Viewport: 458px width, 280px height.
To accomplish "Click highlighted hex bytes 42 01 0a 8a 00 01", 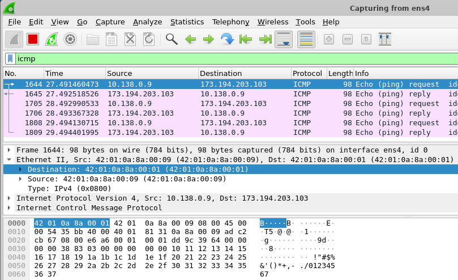I will coord(72,223).
